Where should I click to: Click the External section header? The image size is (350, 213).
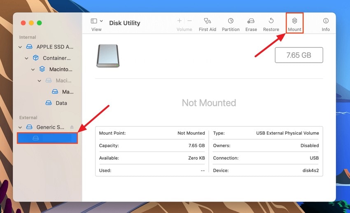pyautogui.click(x=28, y=117)
